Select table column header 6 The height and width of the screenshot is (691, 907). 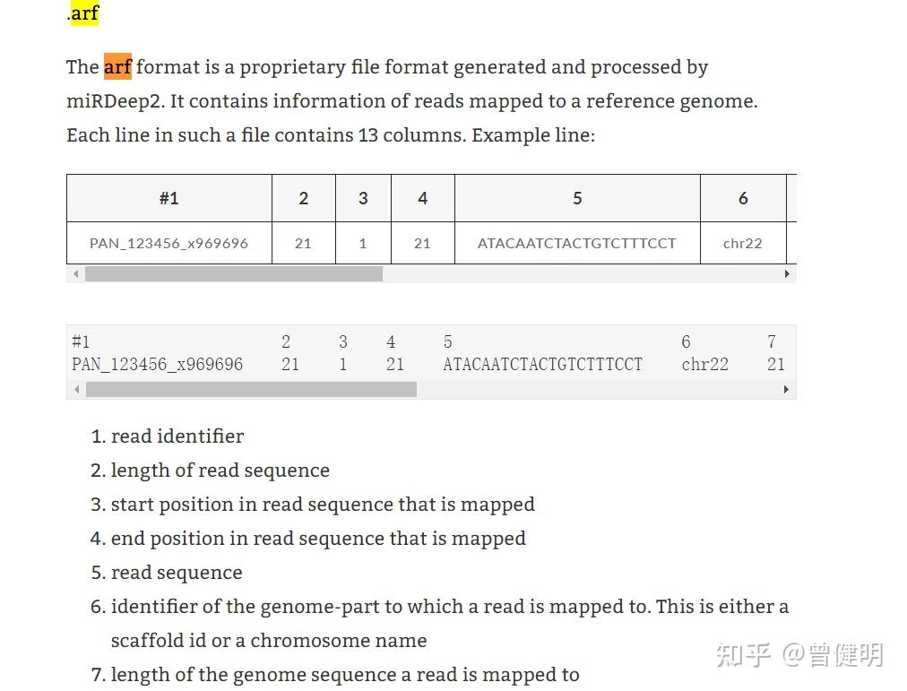(743, 198)
